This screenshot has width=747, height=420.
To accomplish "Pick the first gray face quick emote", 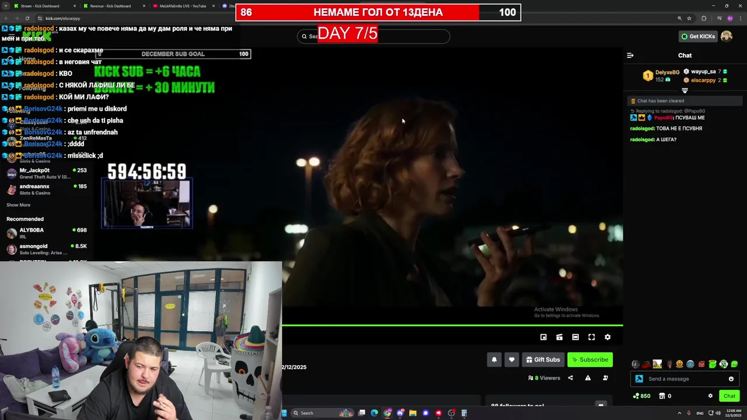I will point(636,364).
